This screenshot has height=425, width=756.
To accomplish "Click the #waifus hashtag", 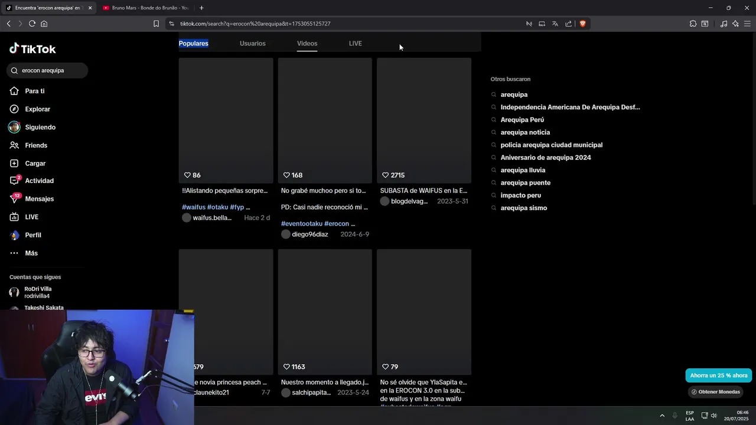I will [193, 207].
